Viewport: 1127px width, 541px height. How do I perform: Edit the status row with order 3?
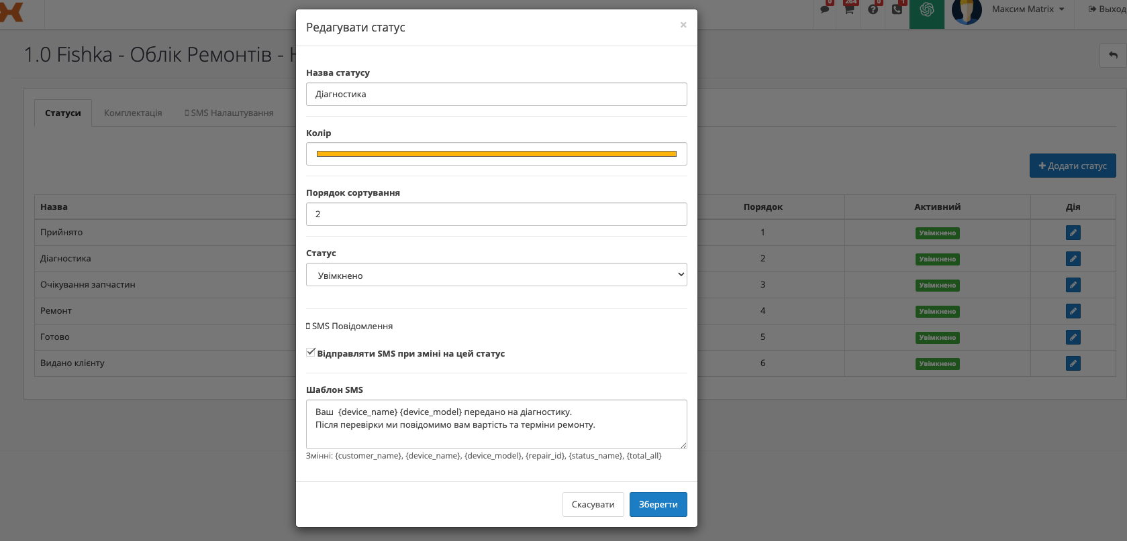[x=1073, y=285]
